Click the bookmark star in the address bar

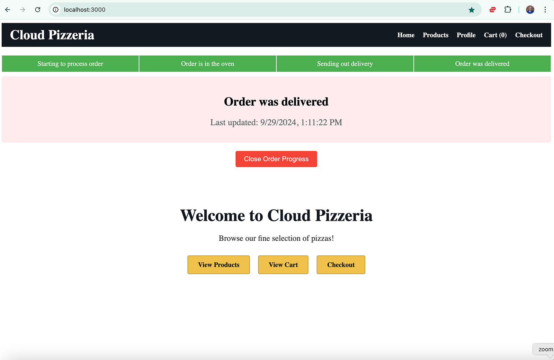click(x=471, y=10)
